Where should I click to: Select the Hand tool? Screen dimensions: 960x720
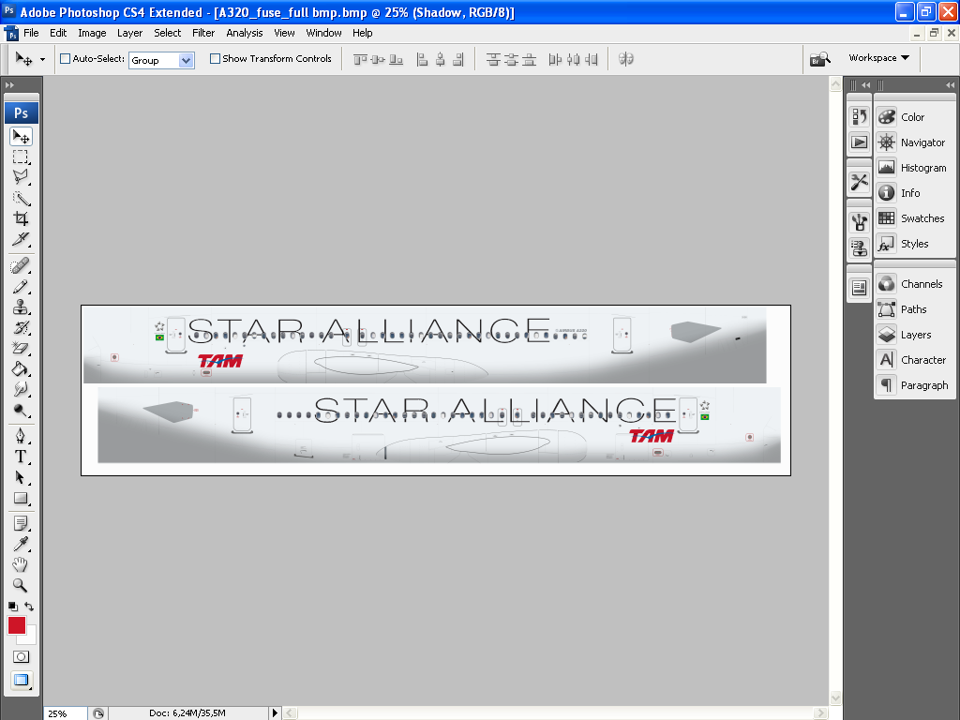(x=21, y=564)
